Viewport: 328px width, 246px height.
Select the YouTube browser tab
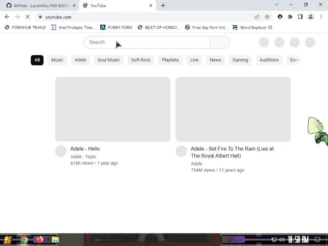117,6
